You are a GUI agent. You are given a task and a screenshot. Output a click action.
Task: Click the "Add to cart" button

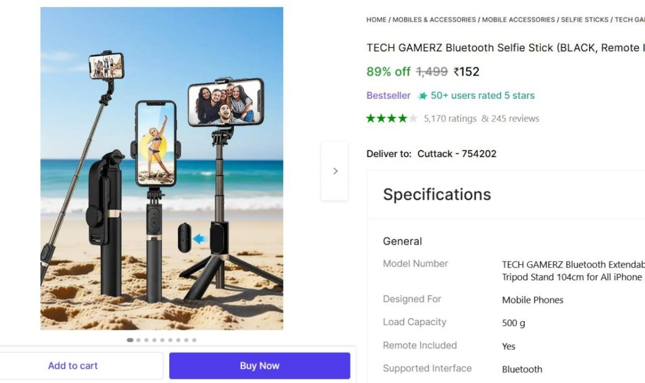(x=73, y=365)
